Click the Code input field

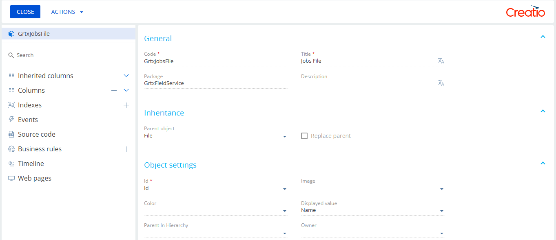click(215, 61)
